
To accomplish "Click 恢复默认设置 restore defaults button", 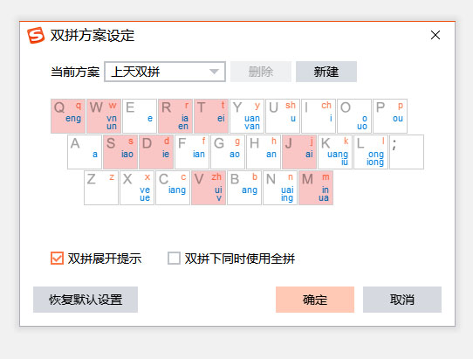I will tap(86, 300).
